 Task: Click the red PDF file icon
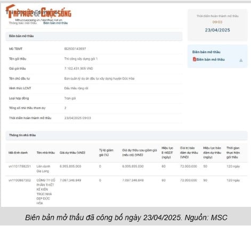(195, 59)
